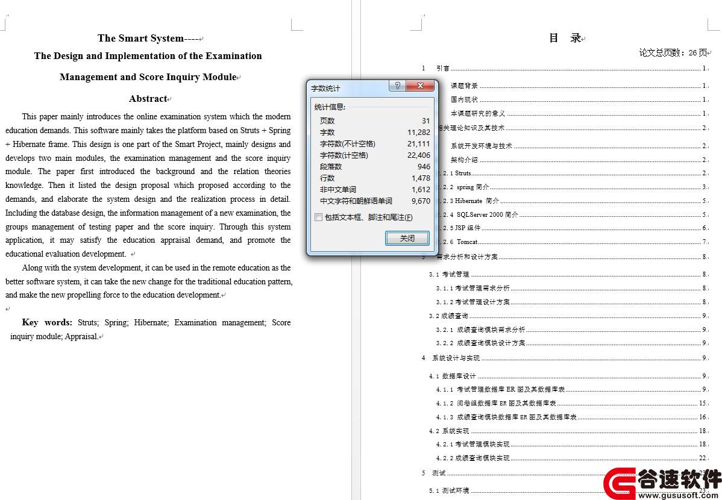Open the TOC entry 4.1 数据库设计
The width and height of the screenshot is (722, 500).
pyautogui.click(x=569, y=376)
